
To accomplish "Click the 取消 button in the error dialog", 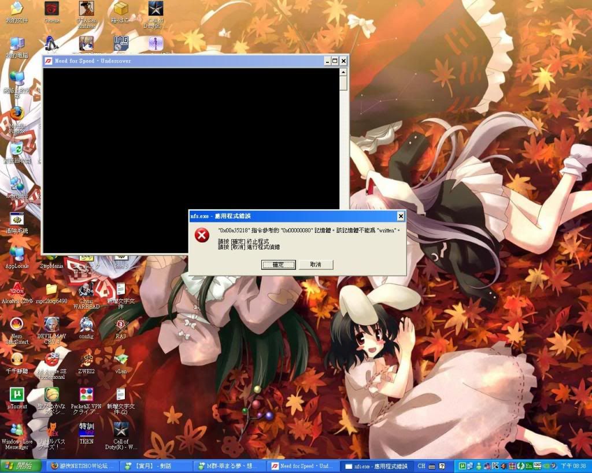I will coord(316,265).
